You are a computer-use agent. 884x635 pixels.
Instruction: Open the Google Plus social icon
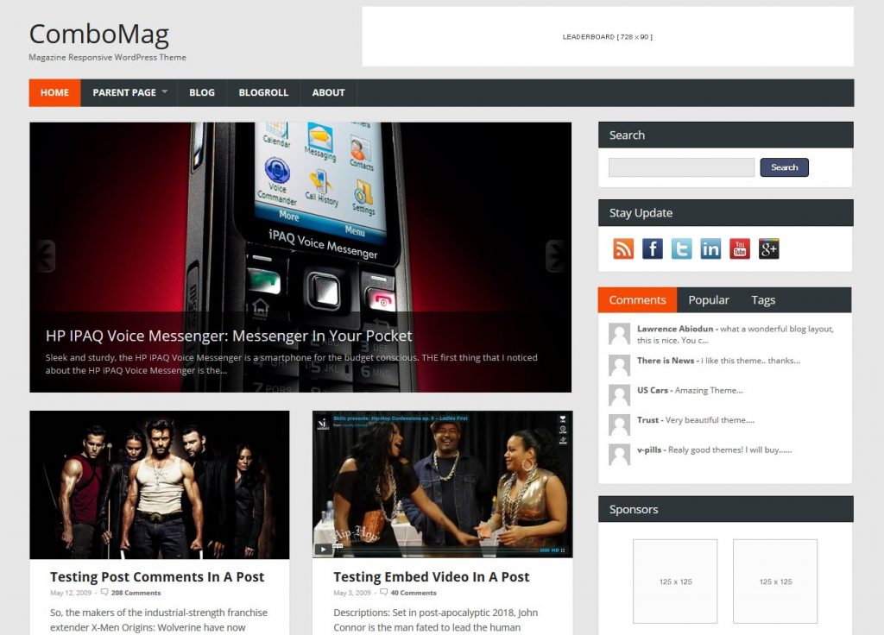(x=769, y=248)
